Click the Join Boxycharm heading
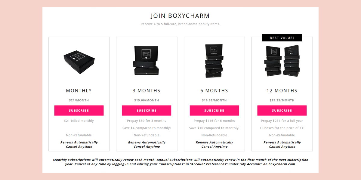Viewport: 361px width, 180px height. pyautogui.click(x=180, y=16)
